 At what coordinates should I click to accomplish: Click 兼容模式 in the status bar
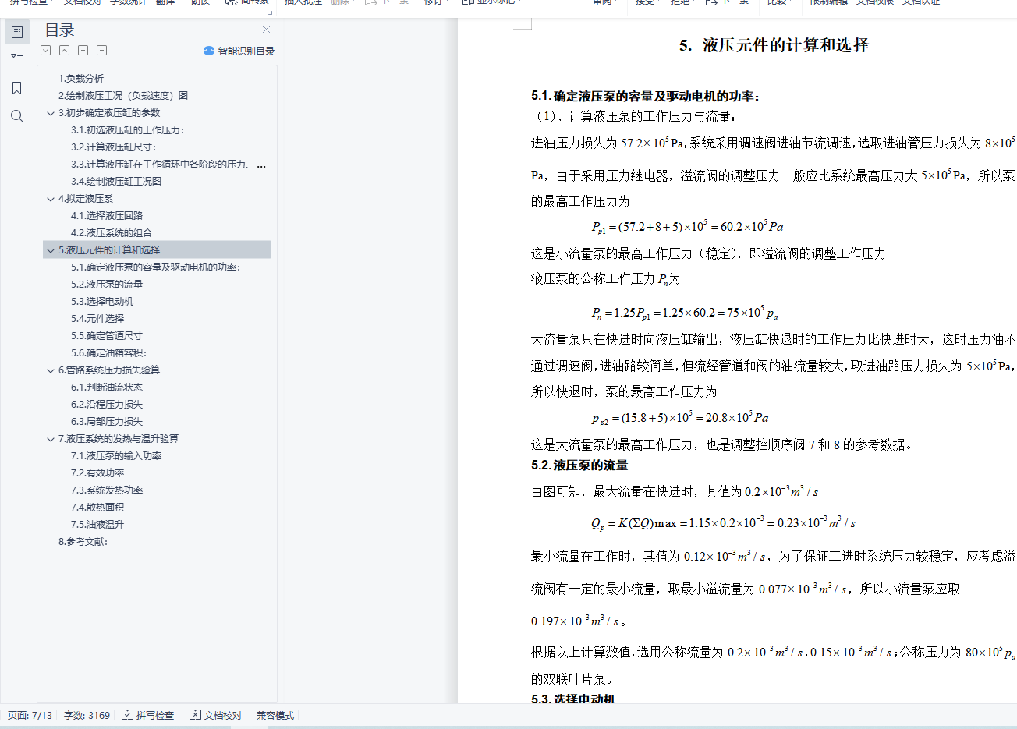pyautogui.click(x=275, y=715)
